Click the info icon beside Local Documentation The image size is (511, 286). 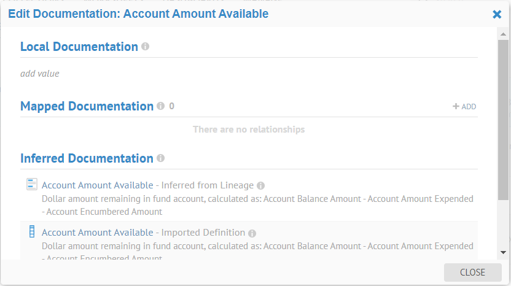(x=146, y=47)
